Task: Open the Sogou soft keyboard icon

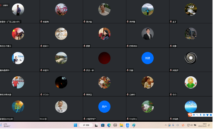Action: click(204, 115)
